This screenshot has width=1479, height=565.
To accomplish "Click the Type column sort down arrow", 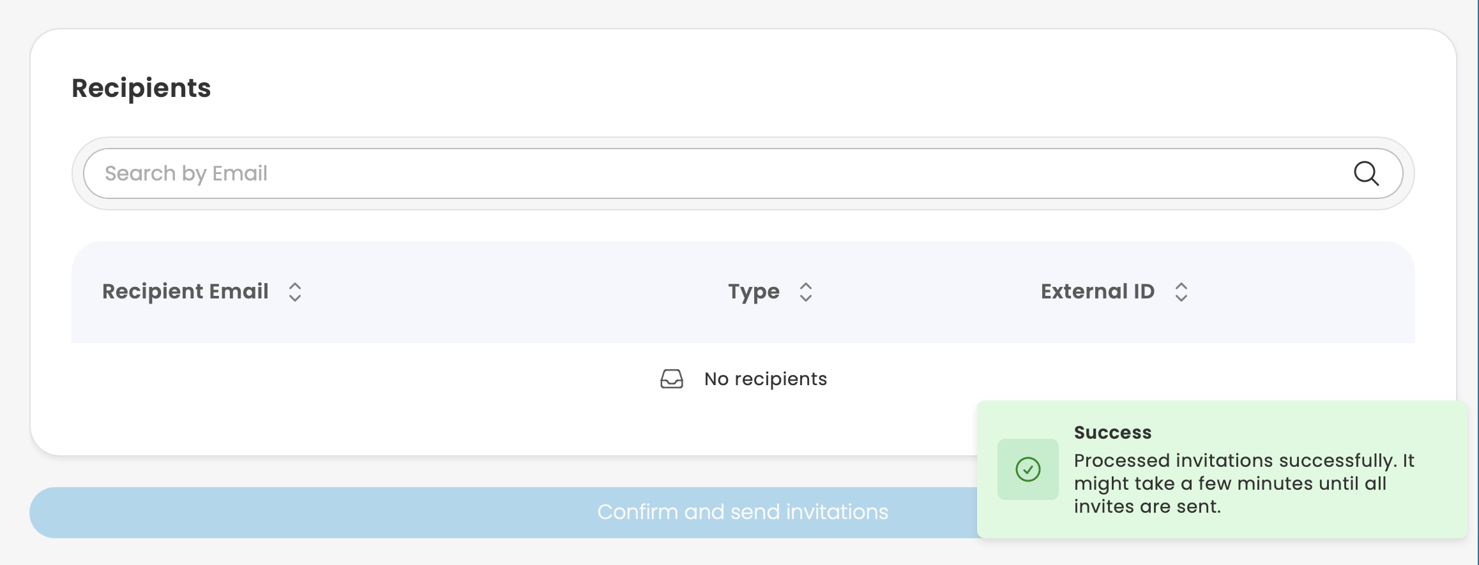I will coord(806,298).
